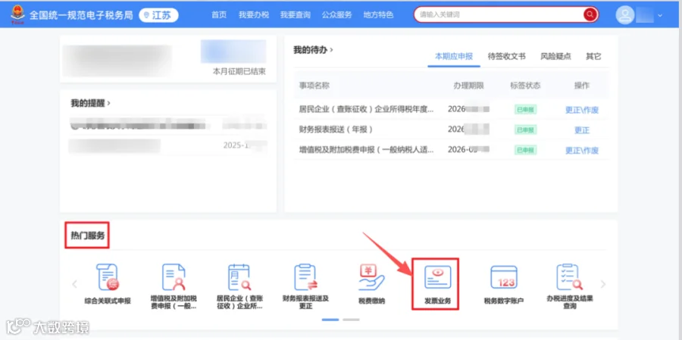682x340 pixels.
Task: Click 已申报 tag in 企业所得税年度 row
Action: 525,110
